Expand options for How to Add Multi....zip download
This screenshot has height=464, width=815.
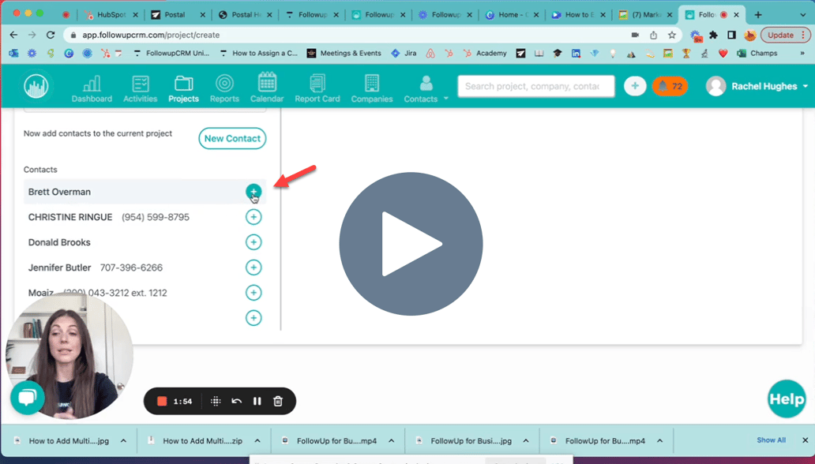pos(257,440)
